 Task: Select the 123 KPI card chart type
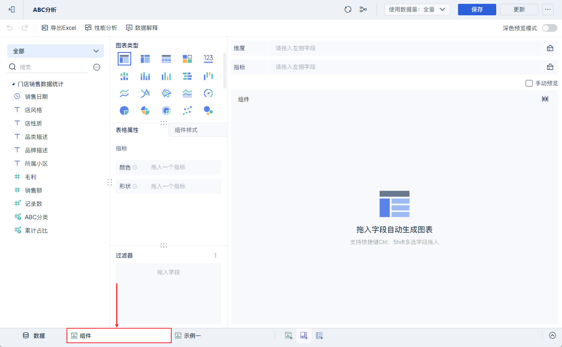click(208, 59)
